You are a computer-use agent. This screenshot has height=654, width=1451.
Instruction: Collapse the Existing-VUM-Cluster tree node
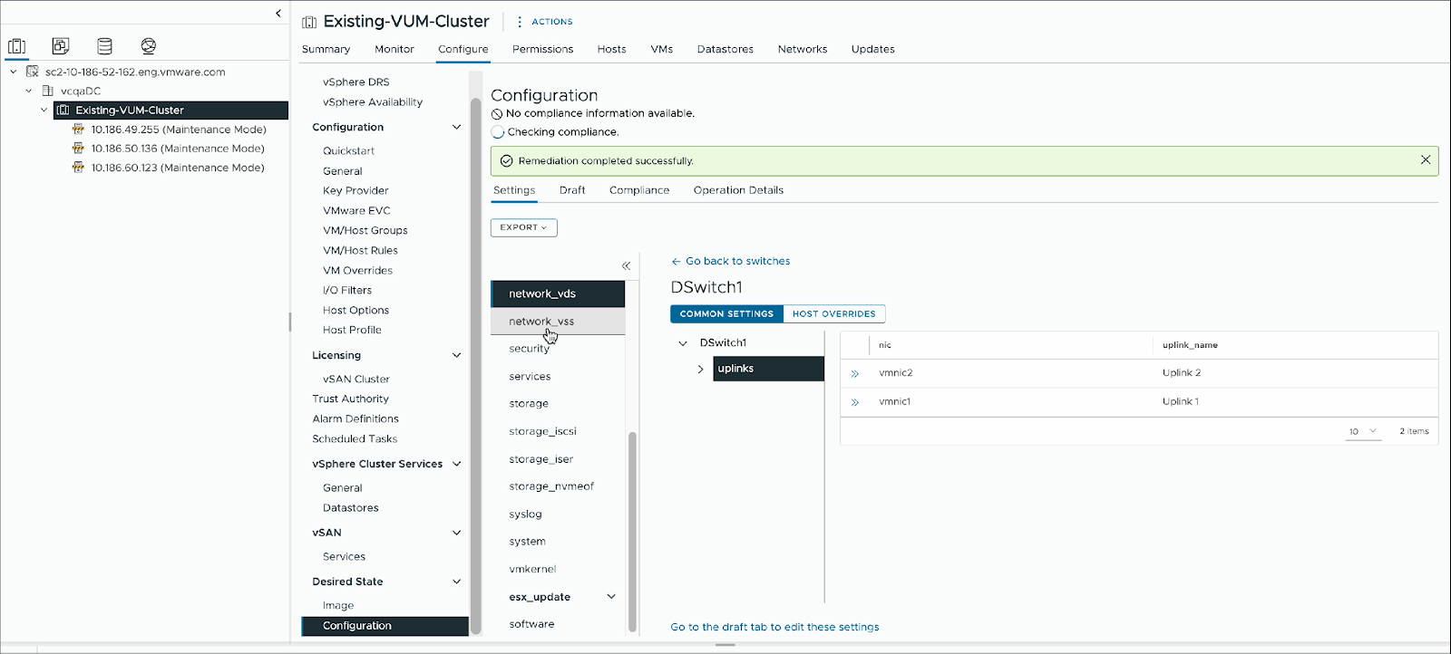pos(44,110)
